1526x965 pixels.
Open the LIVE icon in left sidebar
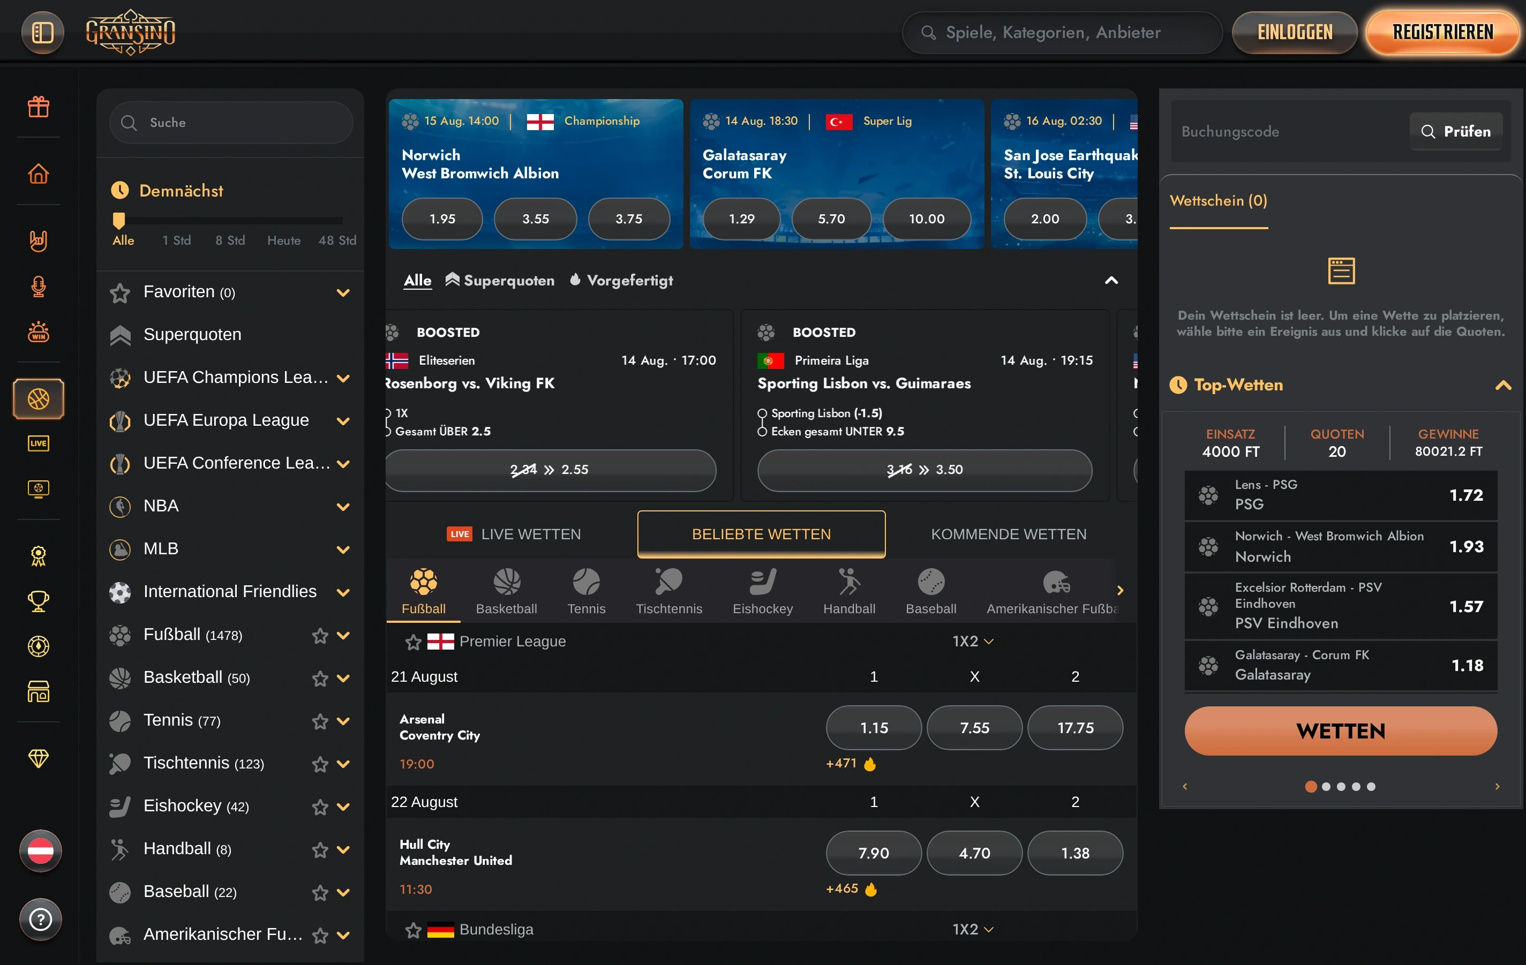pyautogui.click(x=39, y=443)
